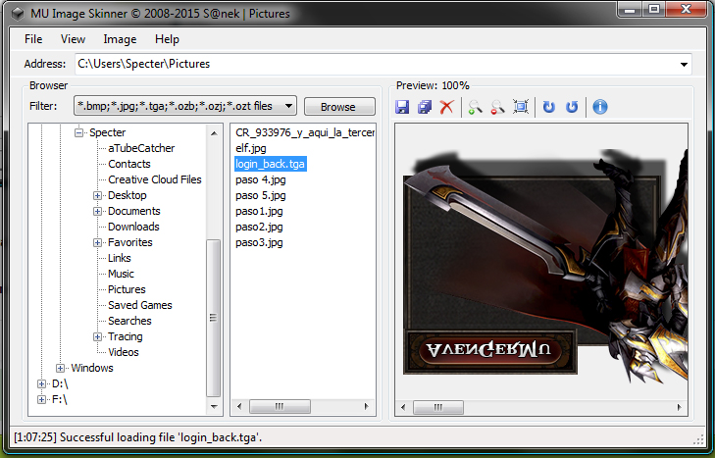Open the View menu
715x458 pixels.
pyautogui.click(x=73, y=39)
